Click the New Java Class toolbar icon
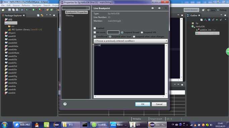 coord(52,10)
